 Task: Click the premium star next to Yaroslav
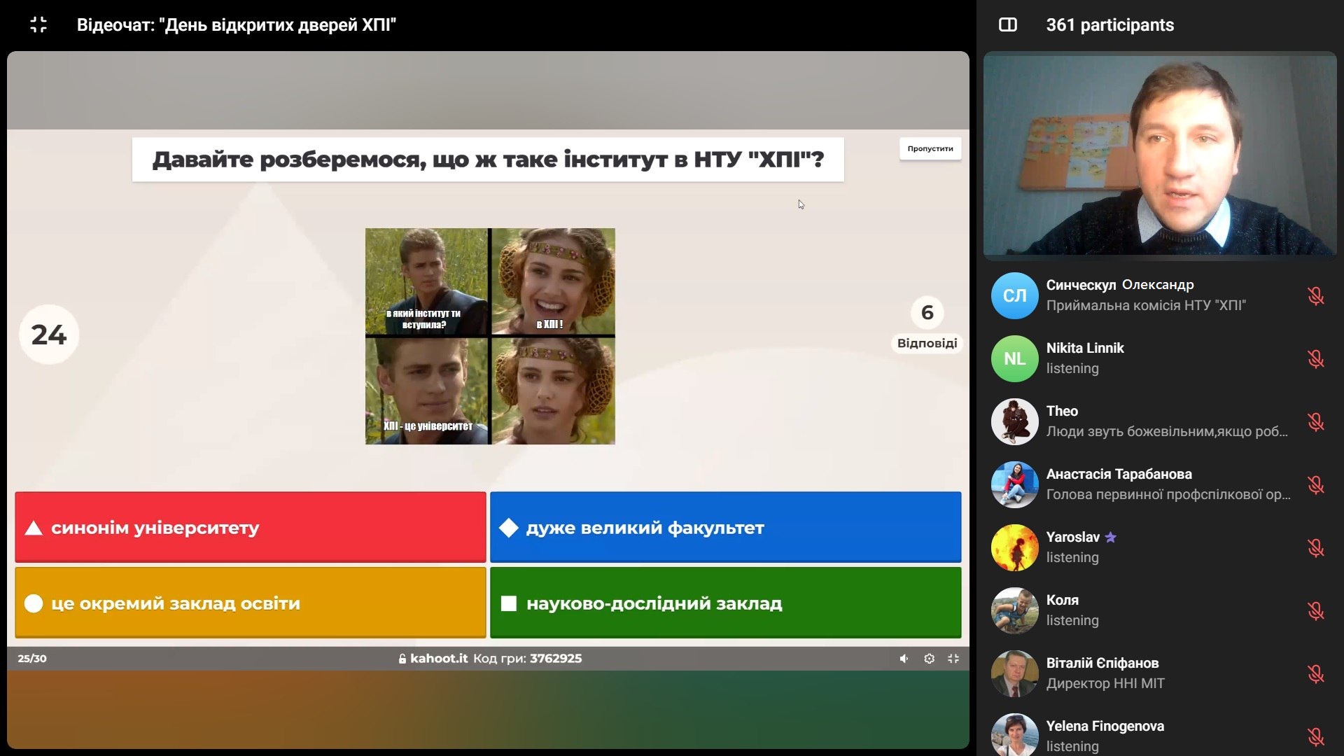point(1110,537)
